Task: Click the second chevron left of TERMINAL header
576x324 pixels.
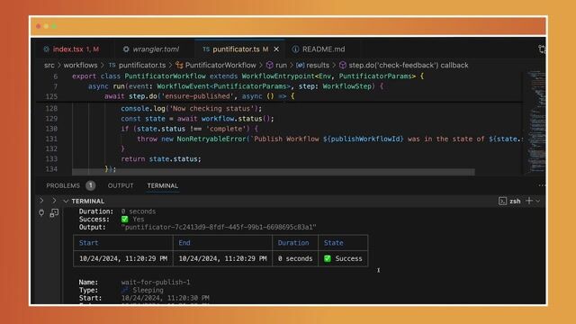Action: [x=54, y=201]
